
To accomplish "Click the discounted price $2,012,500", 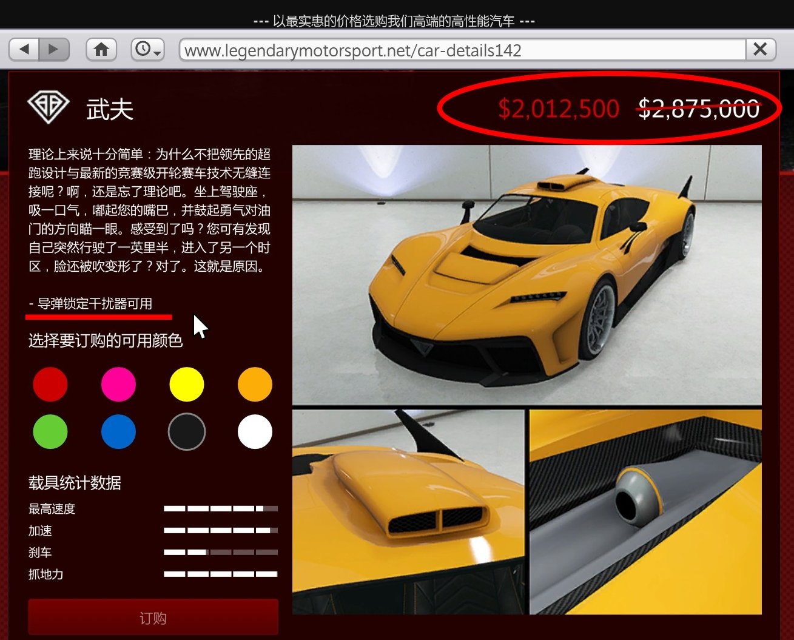I will pyautogui.click(x=559, y=109).
